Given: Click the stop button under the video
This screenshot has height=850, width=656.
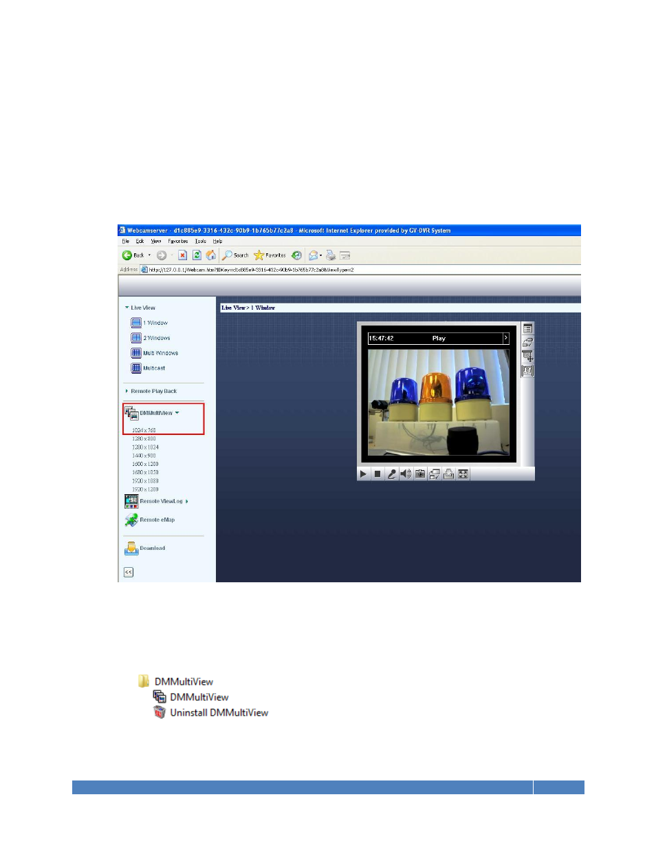Looking at the screenshot, I should coord(378,474).
